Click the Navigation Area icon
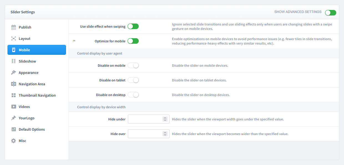The height and width of the screenshot is (165, 344). tap(13, 84)
